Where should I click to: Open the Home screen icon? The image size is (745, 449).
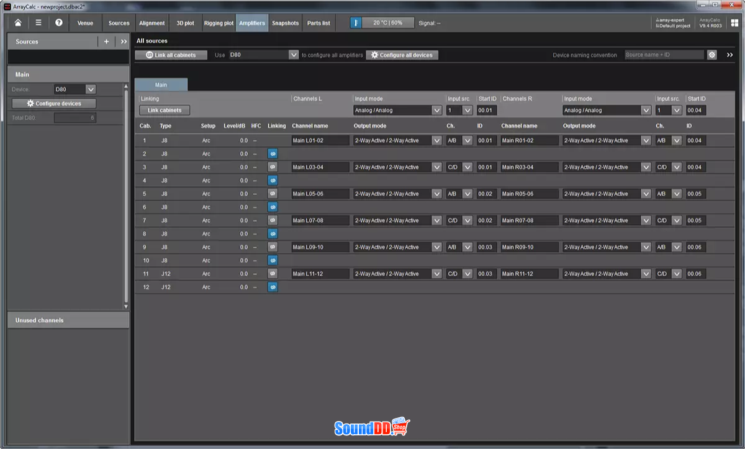pyautogui.click(x=18, y=23)
